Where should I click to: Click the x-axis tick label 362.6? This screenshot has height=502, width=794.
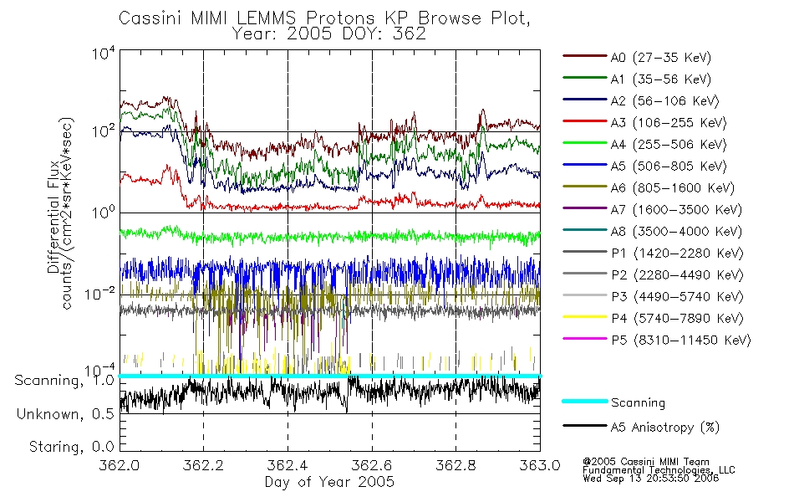(372, 465)
